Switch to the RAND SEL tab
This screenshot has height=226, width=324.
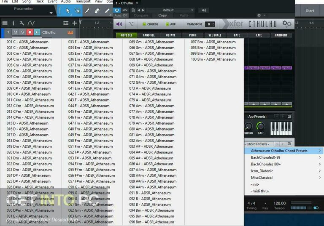coord(148,35)
